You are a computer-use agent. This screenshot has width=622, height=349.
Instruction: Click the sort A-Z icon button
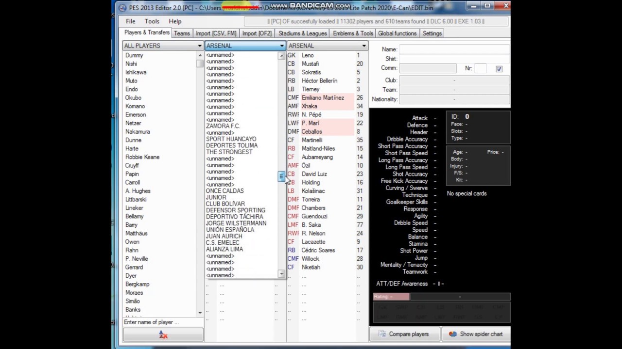(163, 335)
